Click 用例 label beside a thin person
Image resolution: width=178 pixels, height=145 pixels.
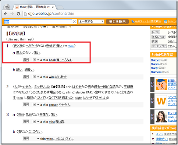point(26,105)
